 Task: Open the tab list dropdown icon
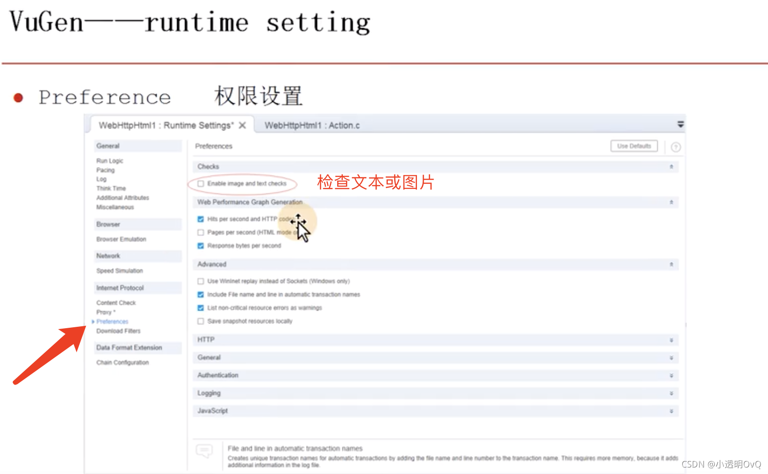[680, 124]
